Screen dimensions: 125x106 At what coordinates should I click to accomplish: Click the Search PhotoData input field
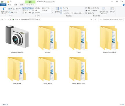pos(111,20)
